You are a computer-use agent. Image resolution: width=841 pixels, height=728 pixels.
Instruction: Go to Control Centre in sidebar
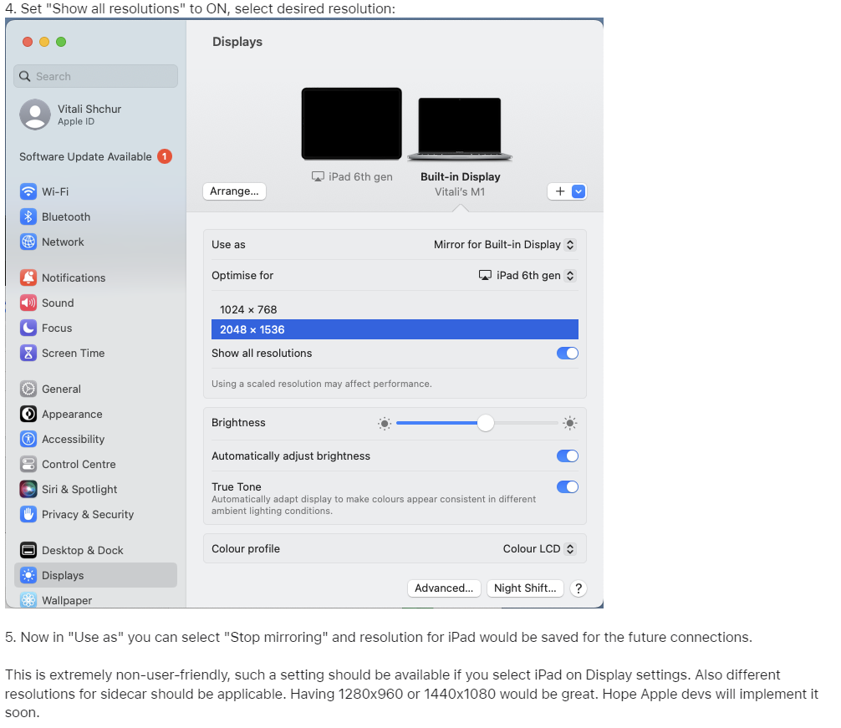(x=79, y=464)
